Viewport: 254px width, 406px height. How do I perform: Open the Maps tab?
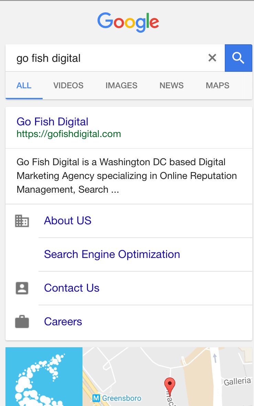tap(218, 86)
